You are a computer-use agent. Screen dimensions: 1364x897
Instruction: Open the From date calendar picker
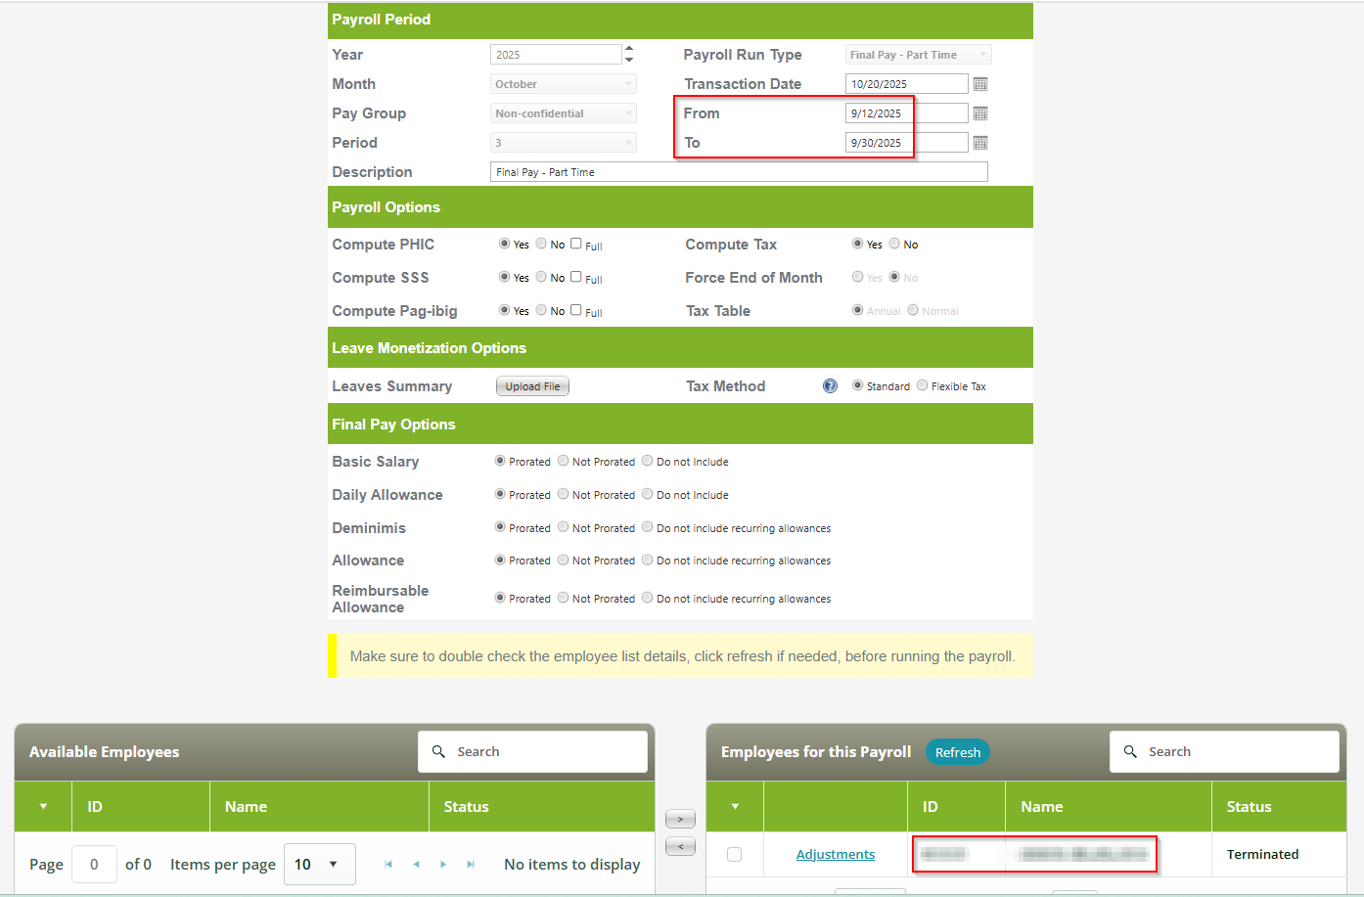[x=979, y=113]
